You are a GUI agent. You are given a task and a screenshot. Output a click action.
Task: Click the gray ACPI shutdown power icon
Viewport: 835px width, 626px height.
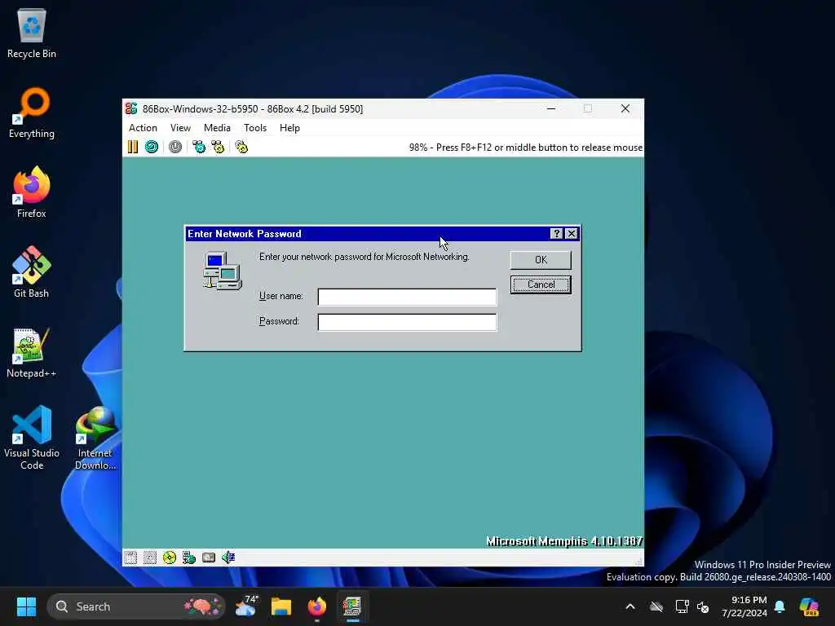point(175,147)
